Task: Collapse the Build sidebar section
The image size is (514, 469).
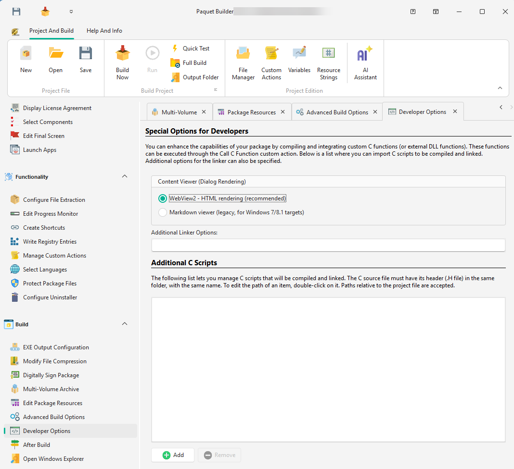Action: (x=125, y=324)
